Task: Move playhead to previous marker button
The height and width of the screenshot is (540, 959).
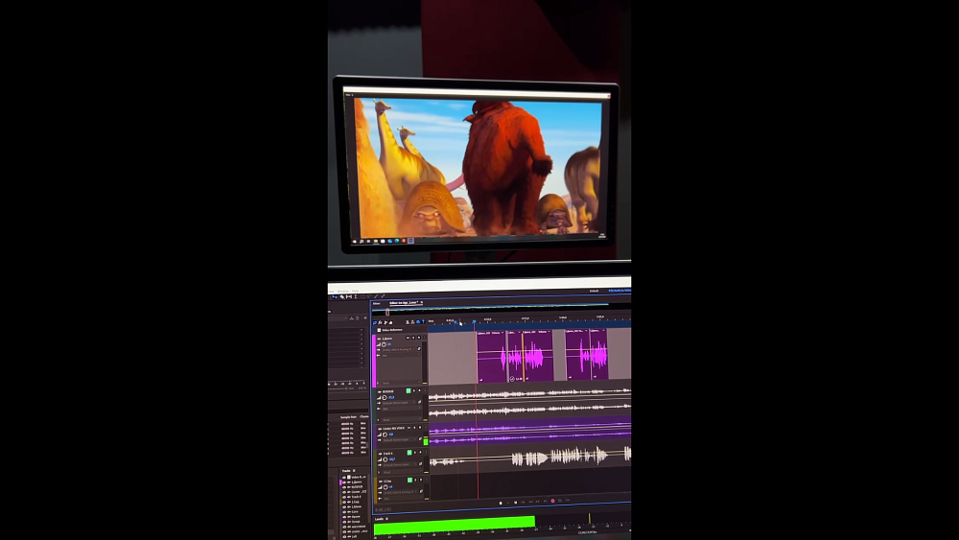Action: click(523, 502)
